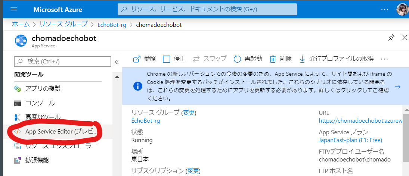Click the resource explorer icon
The height and width of the screenshot is (176, 409).
coord(18,146)
